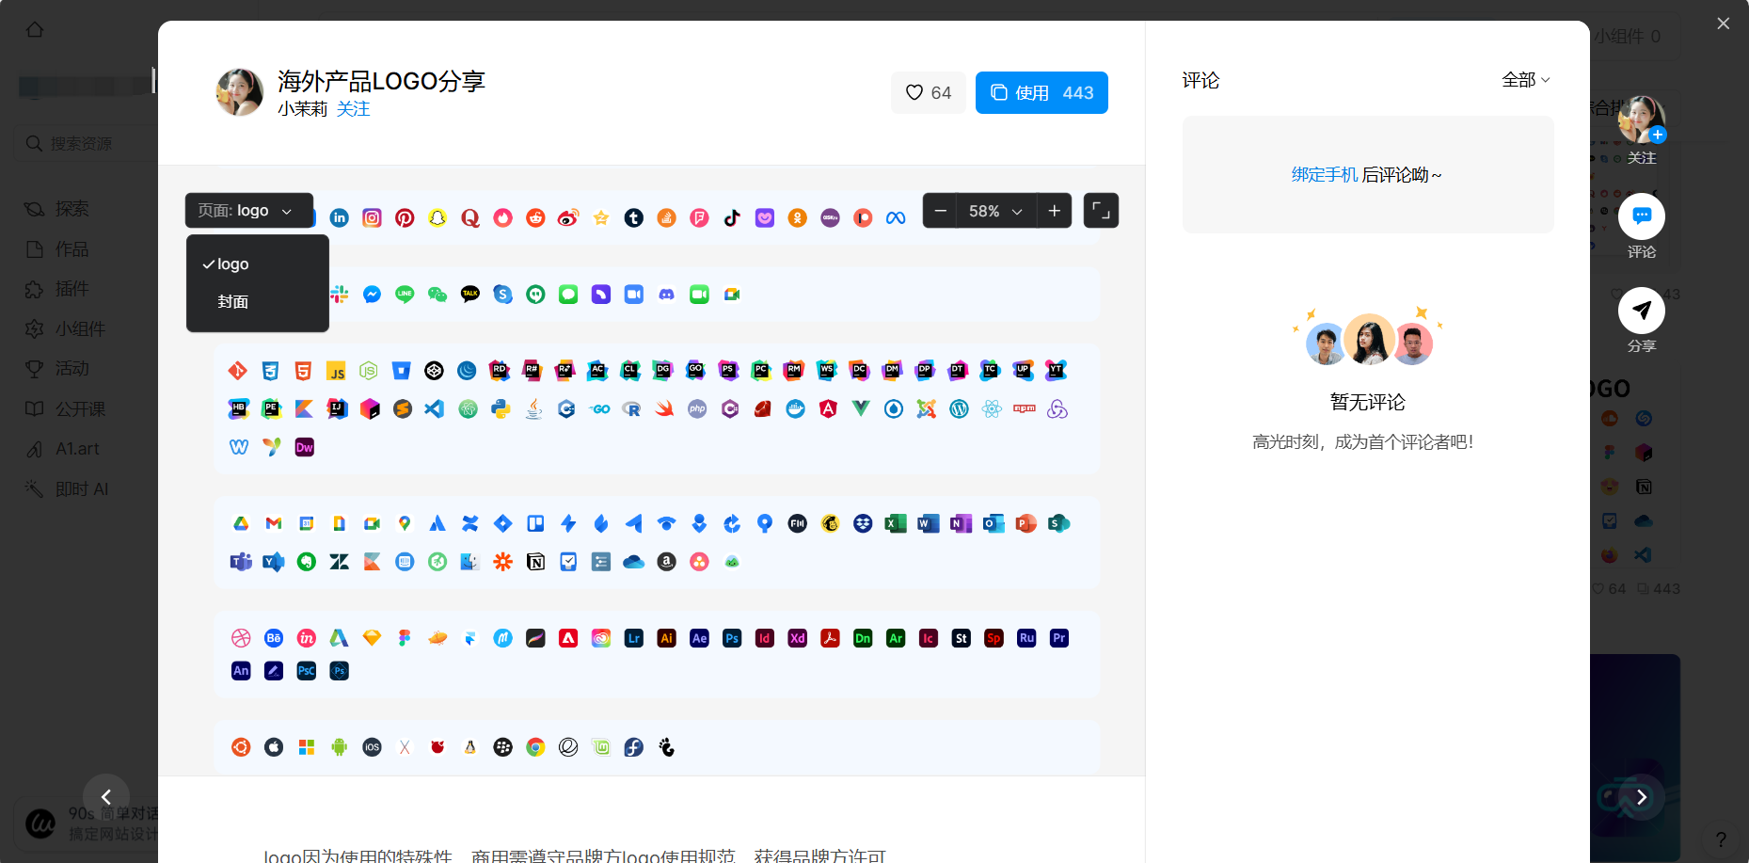Click the Microsoft Excel logo

[x=896, y=523]
